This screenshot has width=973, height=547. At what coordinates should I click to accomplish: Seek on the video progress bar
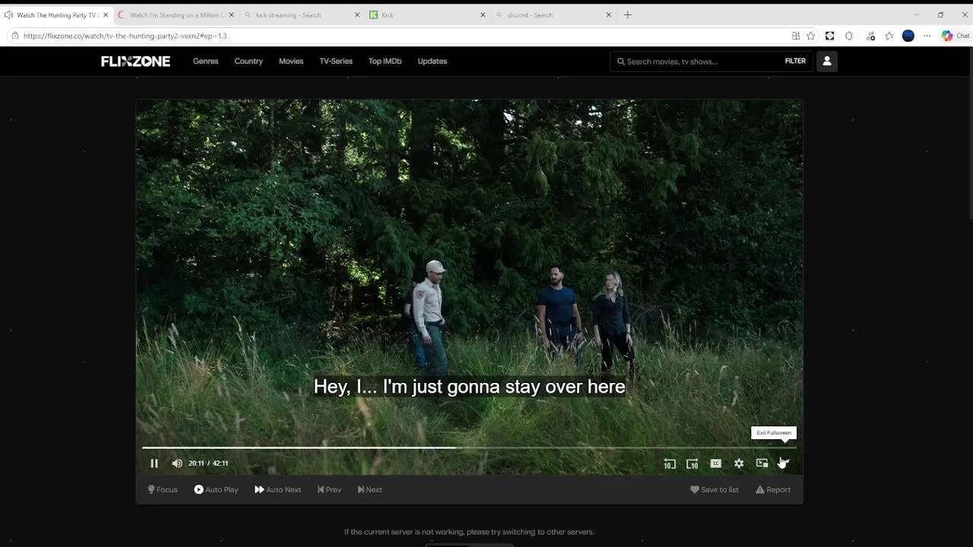click(x=469, y=447)
